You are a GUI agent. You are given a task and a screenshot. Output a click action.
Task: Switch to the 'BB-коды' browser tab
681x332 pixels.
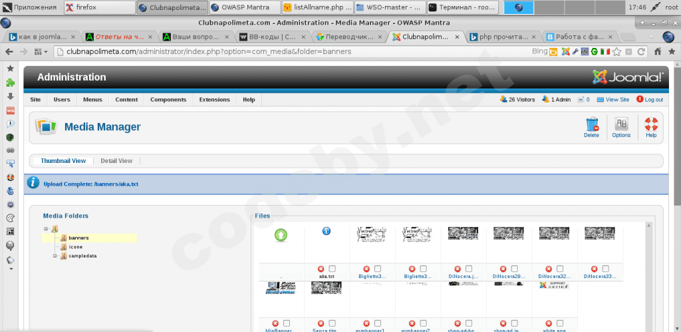point(271,37)
